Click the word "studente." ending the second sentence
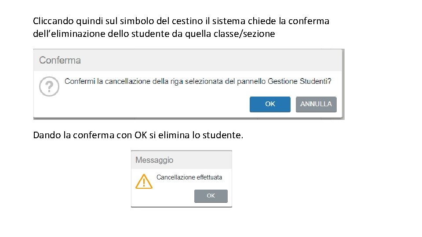This screenshot has width=422, height=237. pos(222,135)
